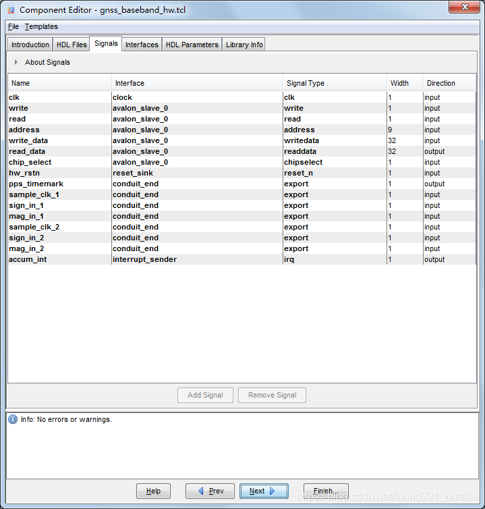The image size is (485, 509).
Task: Select the accum_int signal row
Action: coord(242,259)
